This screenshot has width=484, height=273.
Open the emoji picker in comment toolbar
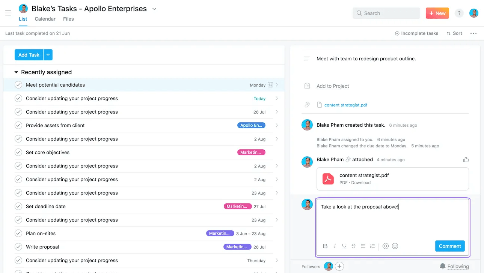tap(395, 246)
